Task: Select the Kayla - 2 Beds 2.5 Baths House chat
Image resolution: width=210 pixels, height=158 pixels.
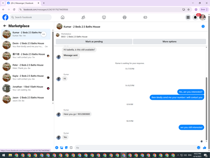Action: [26, 78]
